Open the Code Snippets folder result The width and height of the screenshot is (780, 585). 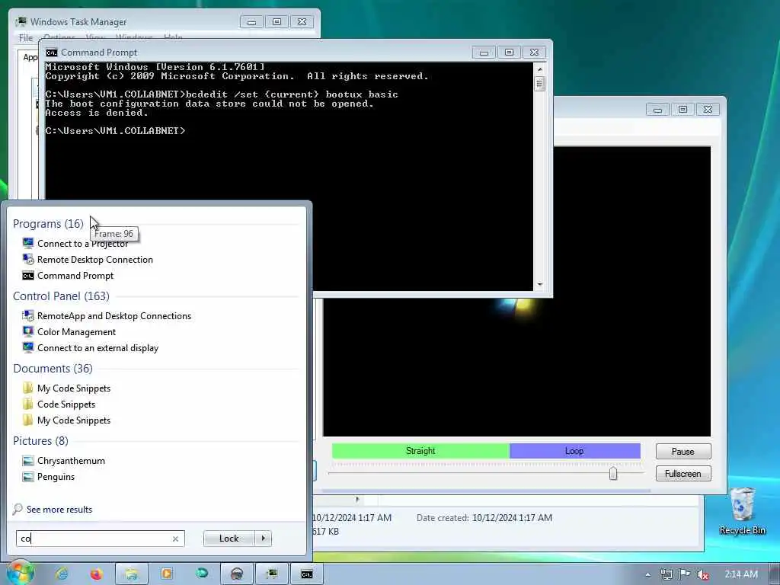coord(66,404)
